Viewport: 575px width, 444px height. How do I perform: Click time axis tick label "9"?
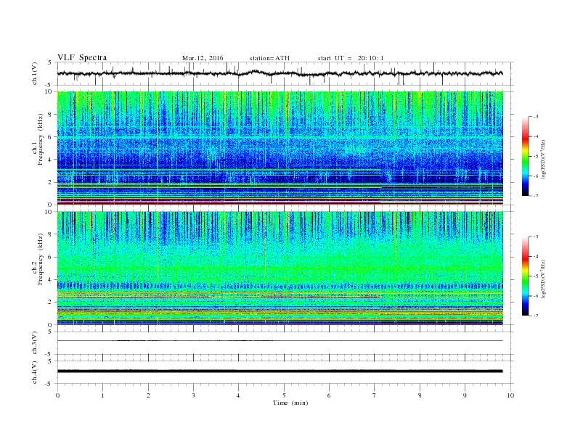[465, 395]
